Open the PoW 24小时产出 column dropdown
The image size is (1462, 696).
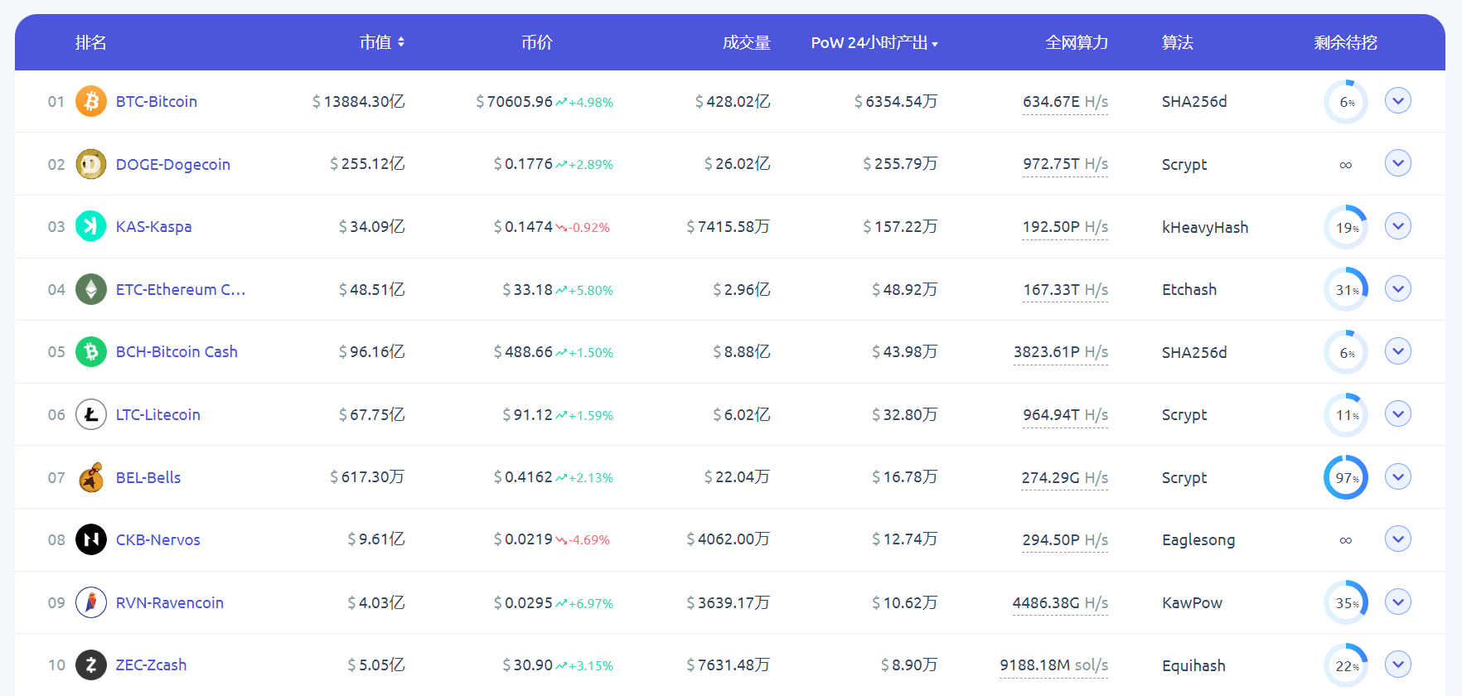[x=874, y=43]
